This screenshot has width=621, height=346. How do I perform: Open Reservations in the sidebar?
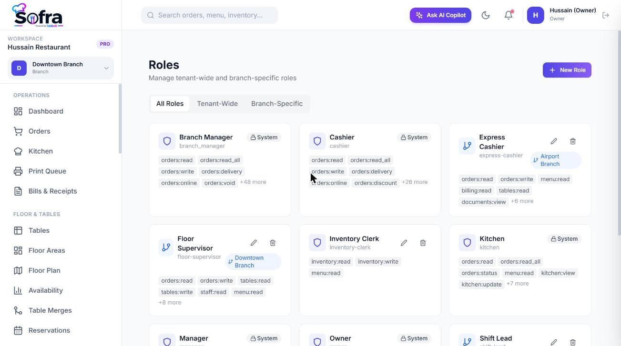[61, 330]
